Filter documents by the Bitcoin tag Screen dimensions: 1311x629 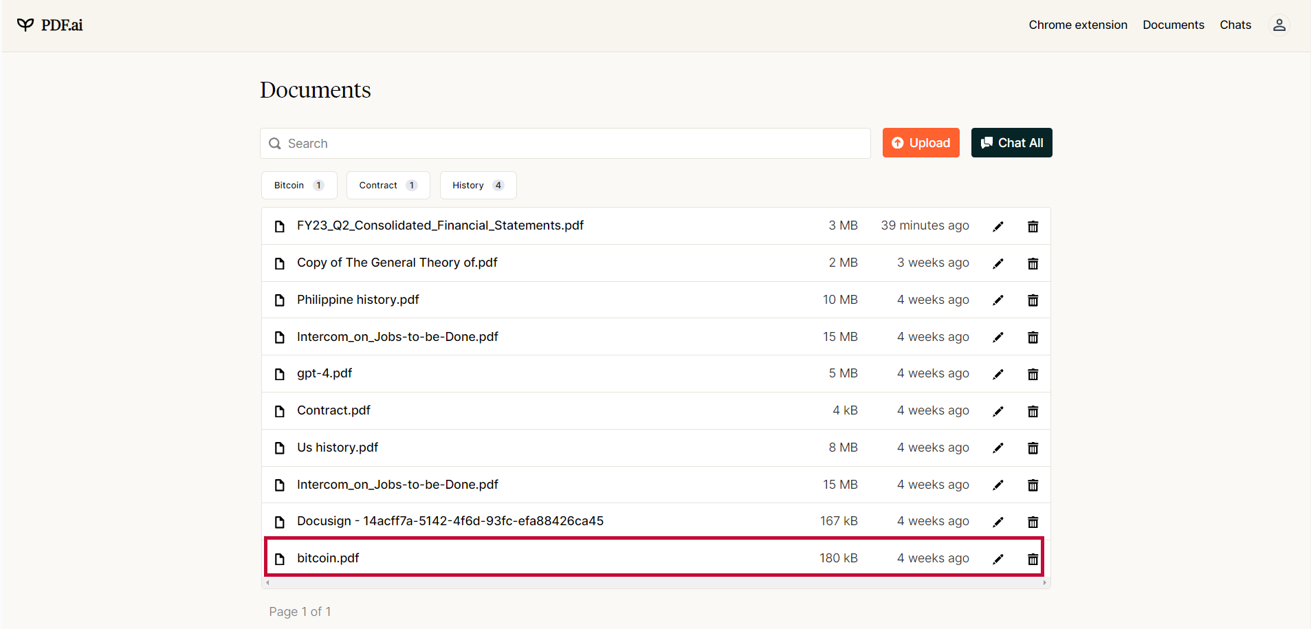coord(298,186)
